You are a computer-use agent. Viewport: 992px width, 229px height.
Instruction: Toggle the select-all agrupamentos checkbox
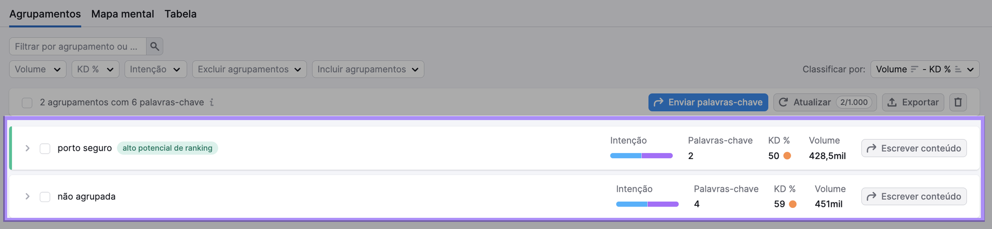[x=27, y=102]
